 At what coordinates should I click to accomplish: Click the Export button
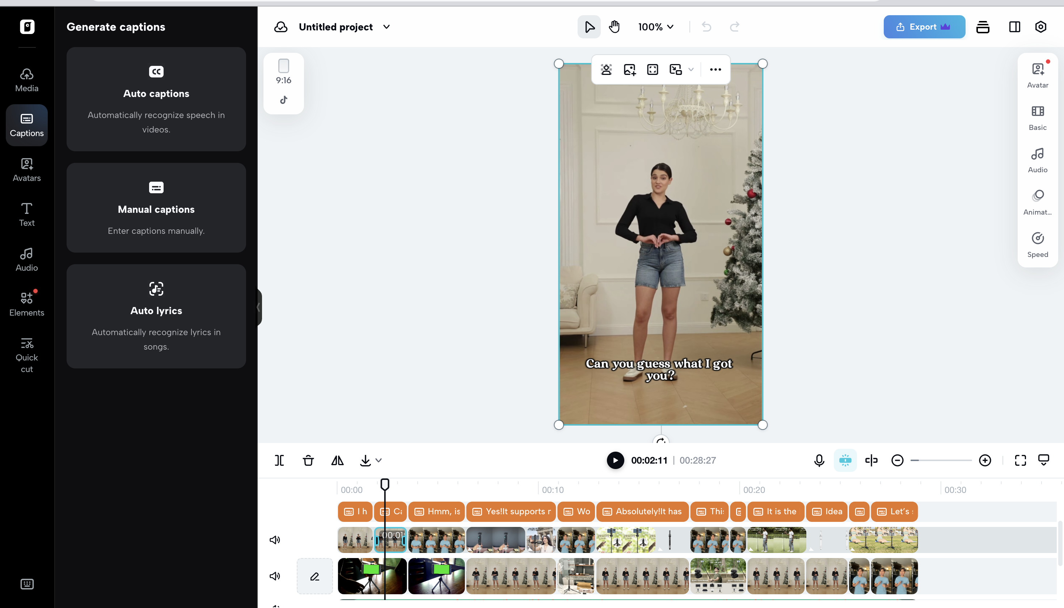tap(924, 27)
